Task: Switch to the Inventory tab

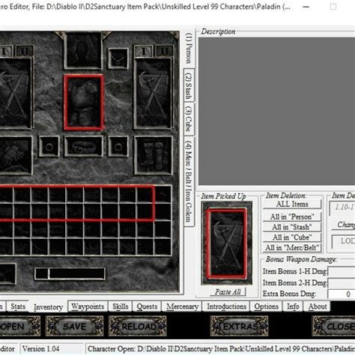Action: tap(48, 307)
